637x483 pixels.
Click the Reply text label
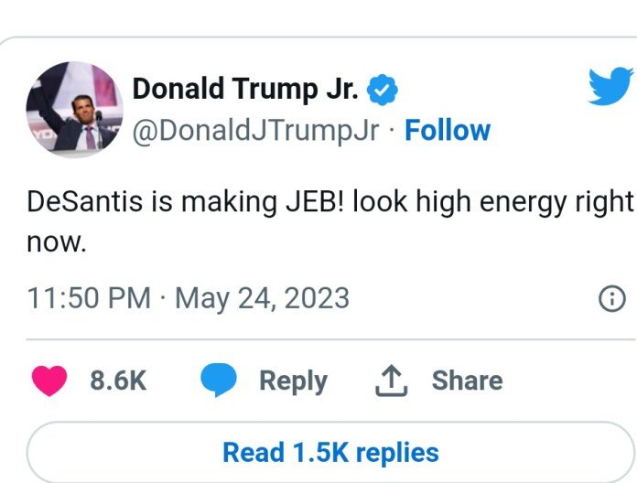coord(293,381)
